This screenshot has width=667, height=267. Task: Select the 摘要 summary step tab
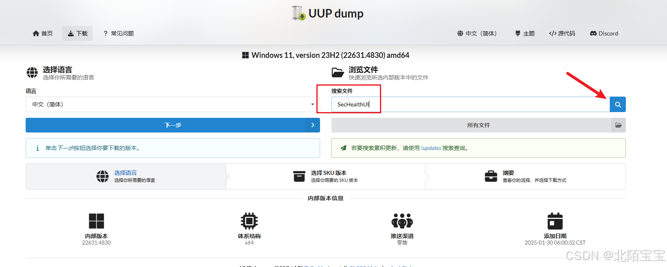526,177
